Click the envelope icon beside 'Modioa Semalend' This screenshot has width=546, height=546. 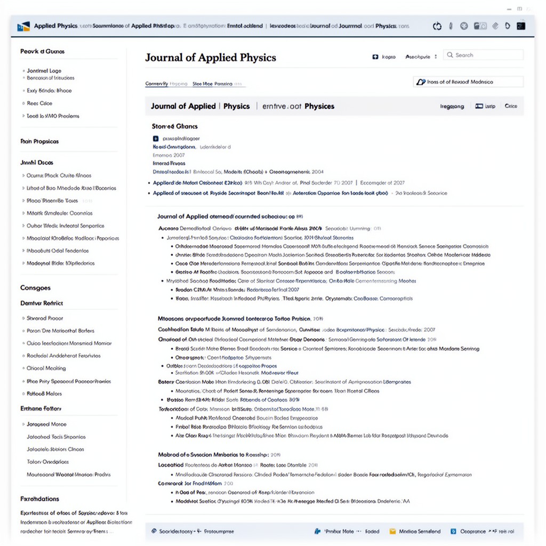click(392, 532)
